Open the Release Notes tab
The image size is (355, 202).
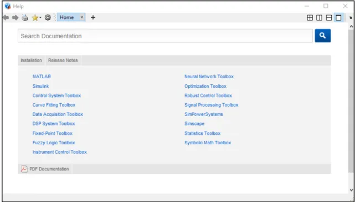(63, 60)
